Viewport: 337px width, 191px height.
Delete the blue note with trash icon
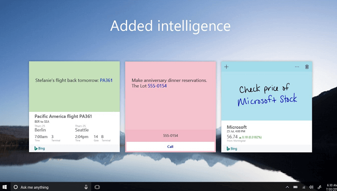307,67
